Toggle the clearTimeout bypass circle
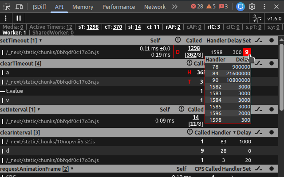Viewport: 284px width, 177px height. [x=272, y=63]
